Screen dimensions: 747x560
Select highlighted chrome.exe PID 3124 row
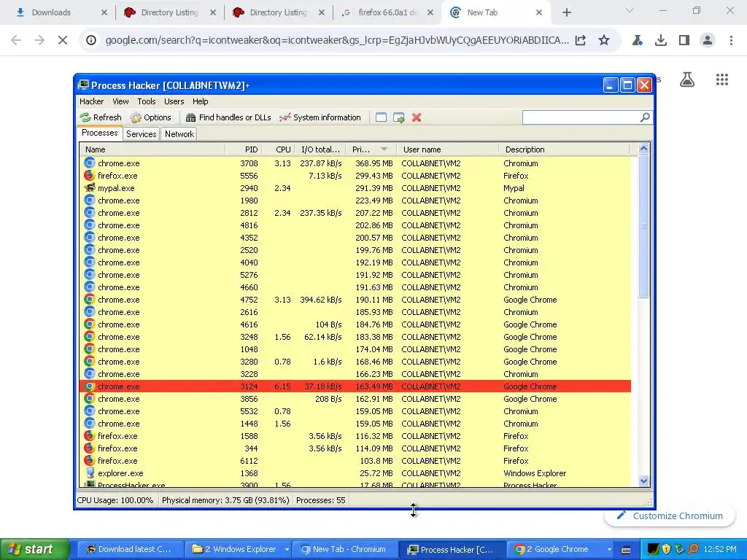click(355, 386)
